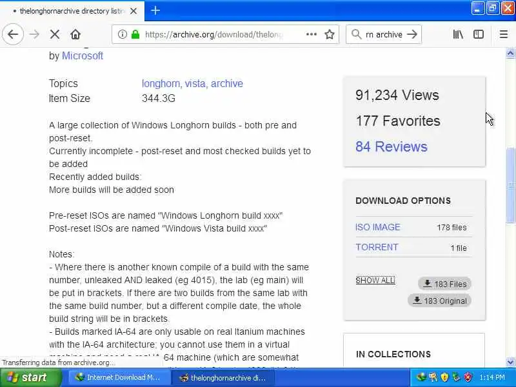This screenshot has width=516, height=387.
Task: Download the 183 Files button
Action: (444, 284)
